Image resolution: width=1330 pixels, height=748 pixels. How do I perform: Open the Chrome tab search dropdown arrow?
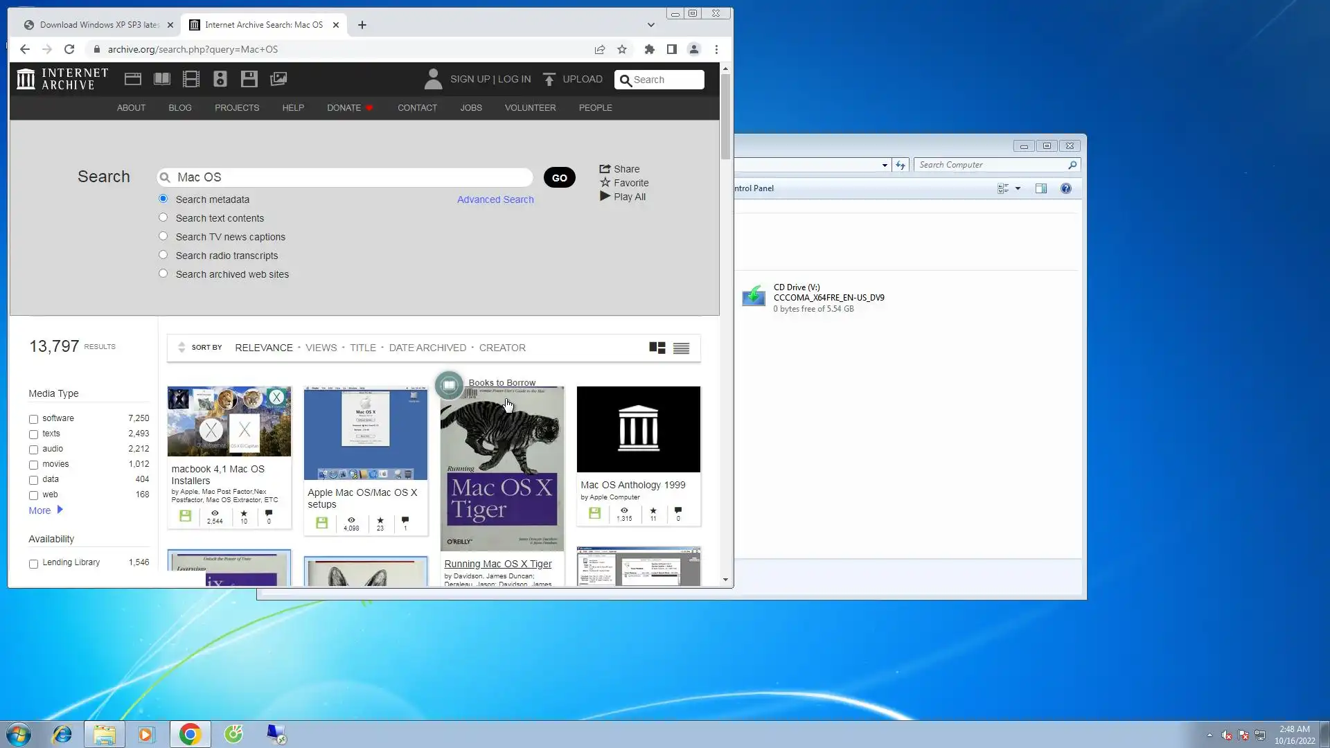coord(650,25)
